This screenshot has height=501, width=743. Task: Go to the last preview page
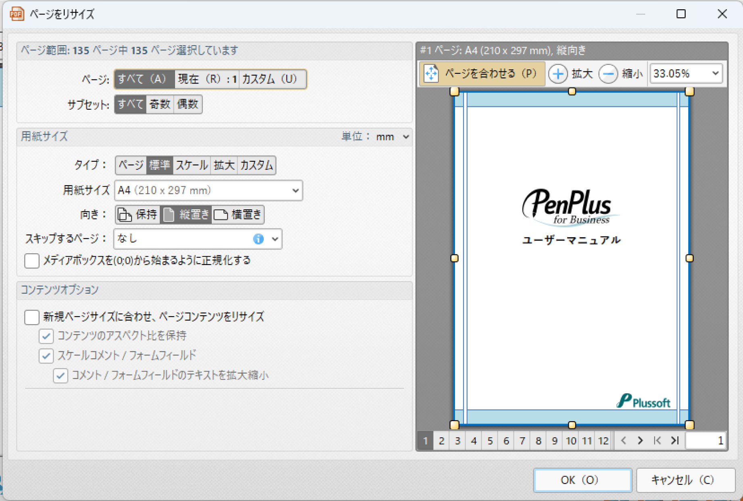click(x=675, y=440)
